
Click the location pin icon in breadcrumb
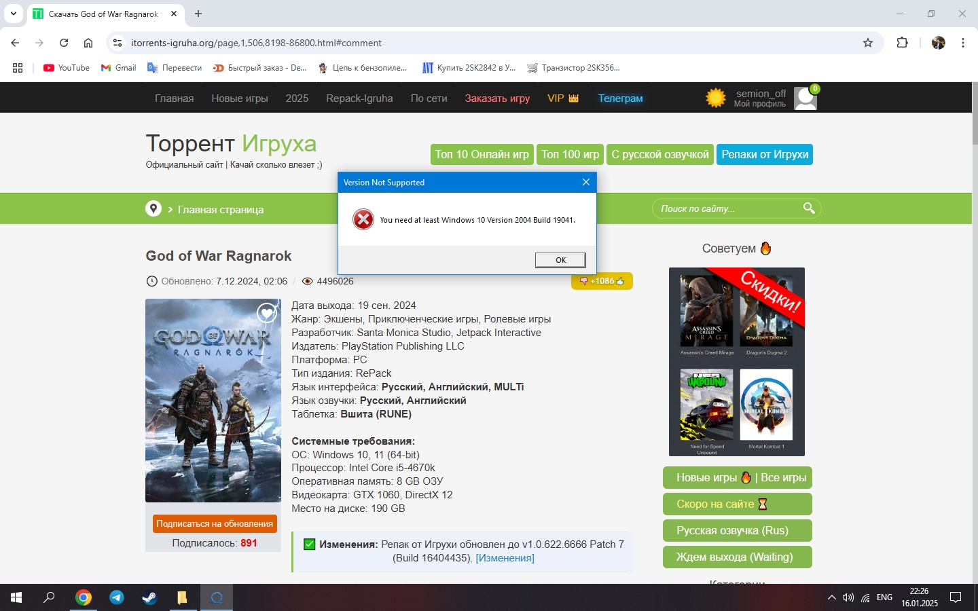tap(153, 209)
